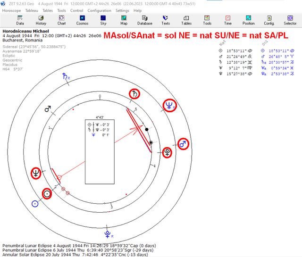This screenshot has width=302, height=257.
Task: Click the Ecliptic label
Action: coord(9,56)
